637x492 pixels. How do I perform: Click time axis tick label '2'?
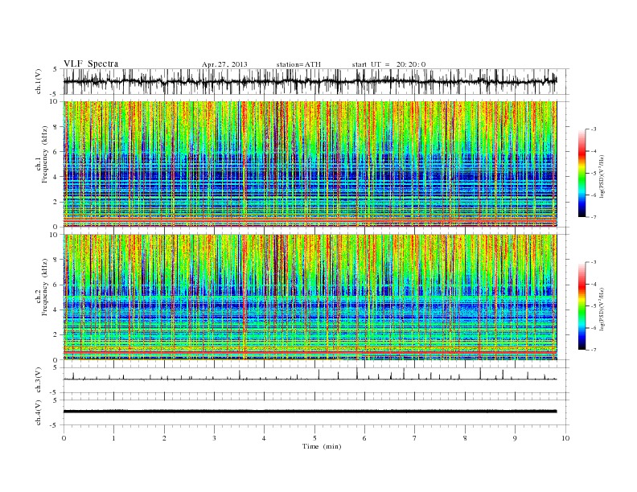[164, 438]
